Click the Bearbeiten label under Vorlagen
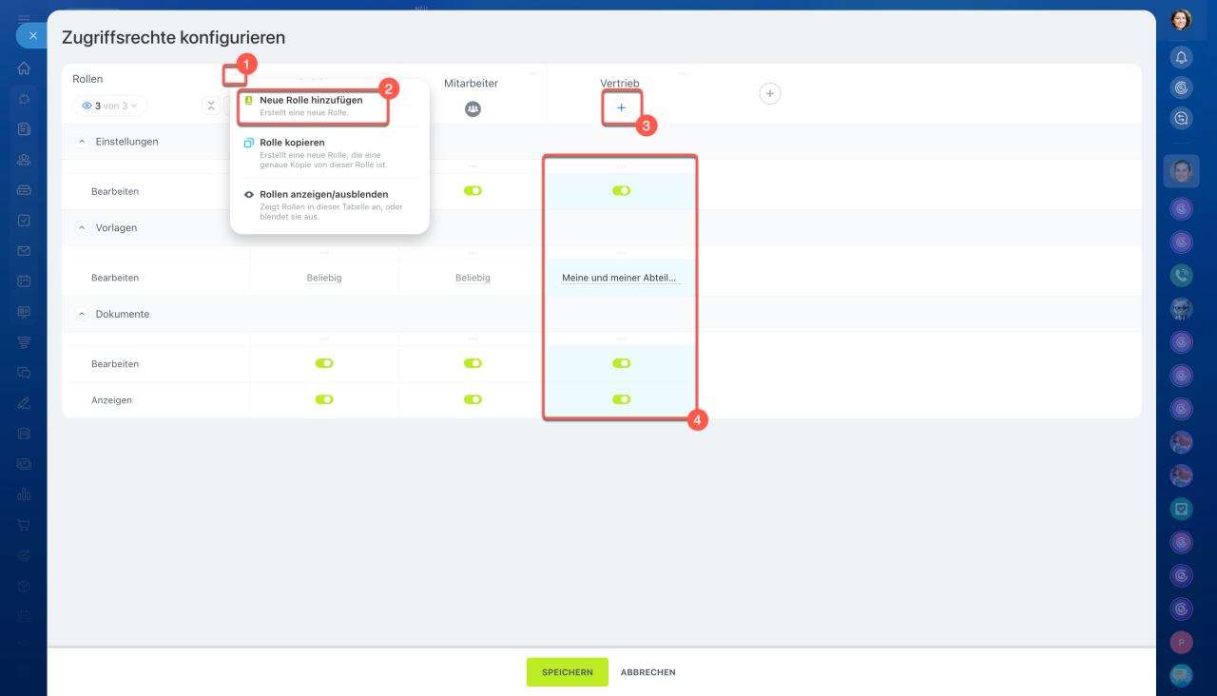Screen dimensions: 1217x696 (115, 278)
